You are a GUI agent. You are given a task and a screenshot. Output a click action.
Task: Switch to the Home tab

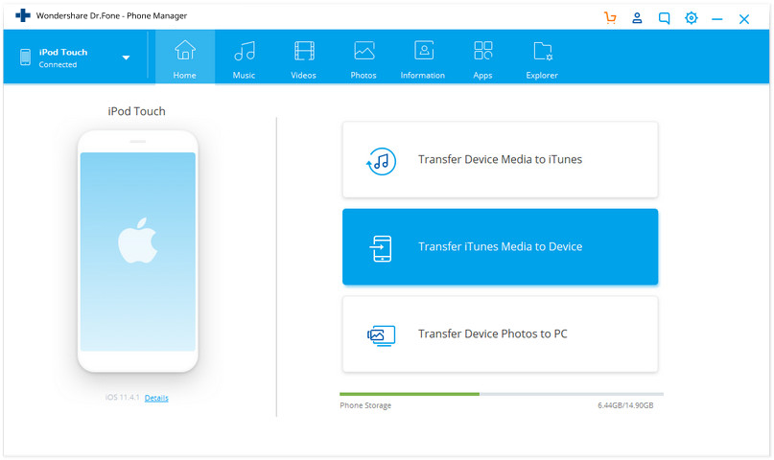click(x=185, y=57)
